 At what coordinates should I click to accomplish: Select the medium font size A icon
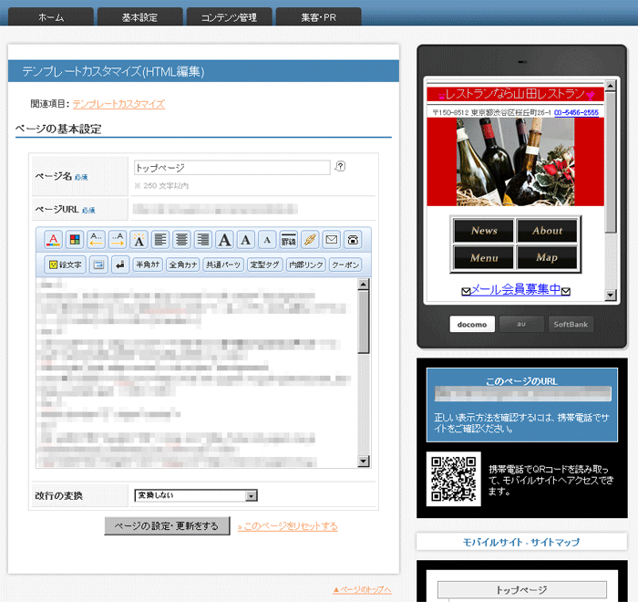click(246, 240)
